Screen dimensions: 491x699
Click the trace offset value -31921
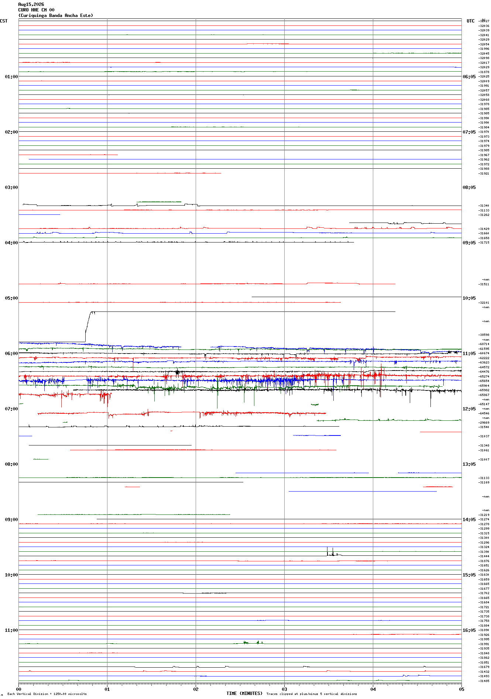(x=484, y=174)
